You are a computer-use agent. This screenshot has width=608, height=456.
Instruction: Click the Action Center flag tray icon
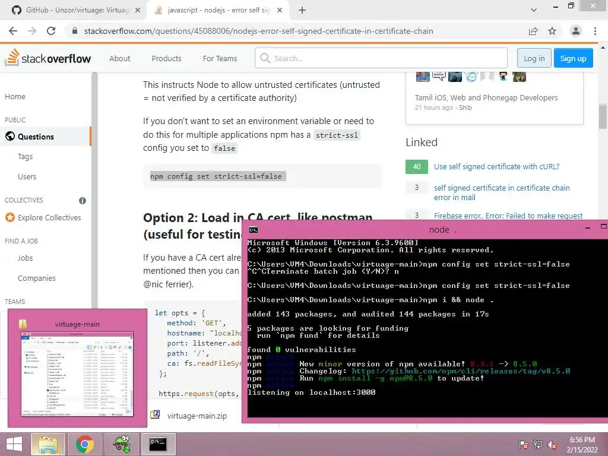[524, 445]
